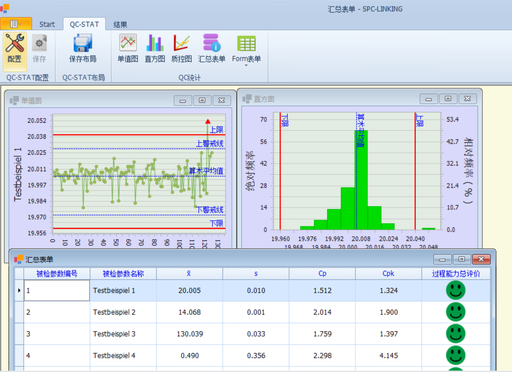The image size is (512, 372).
Task: Switch to the Start tab
Action: pos(47,24)
